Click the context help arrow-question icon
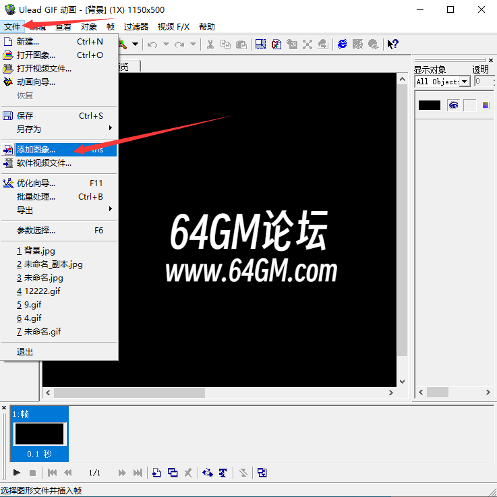Image resolution: width=497 pixels, height=497 pixels. 392,44
